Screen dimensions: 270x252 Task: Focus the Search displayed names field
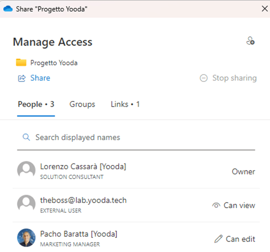pos(136,138)
